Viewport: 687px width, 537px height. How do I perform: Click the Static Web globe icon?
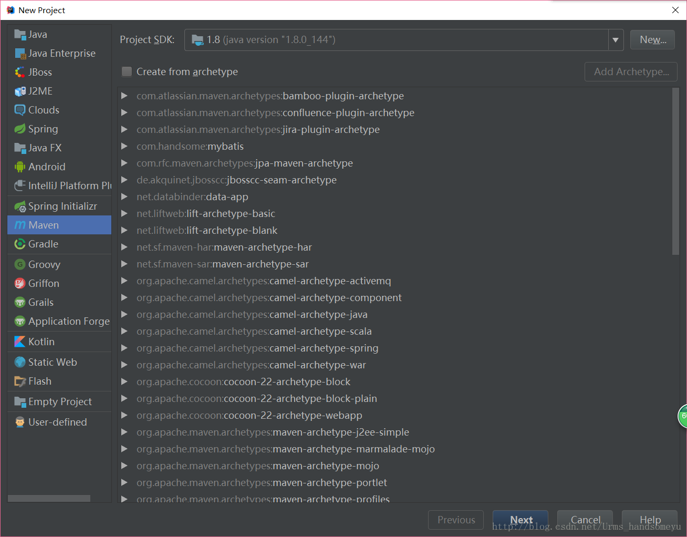[x=20, y=363]
